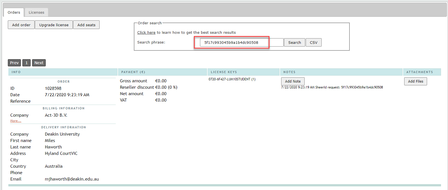
Task: Focus the Search phrase input field
Action: click(241, 42)
